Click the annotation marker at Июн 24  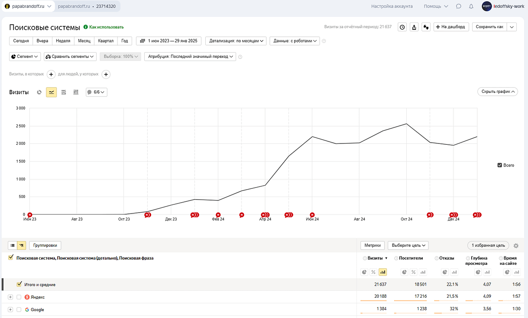pyautogui.click(x=312, y=214)
